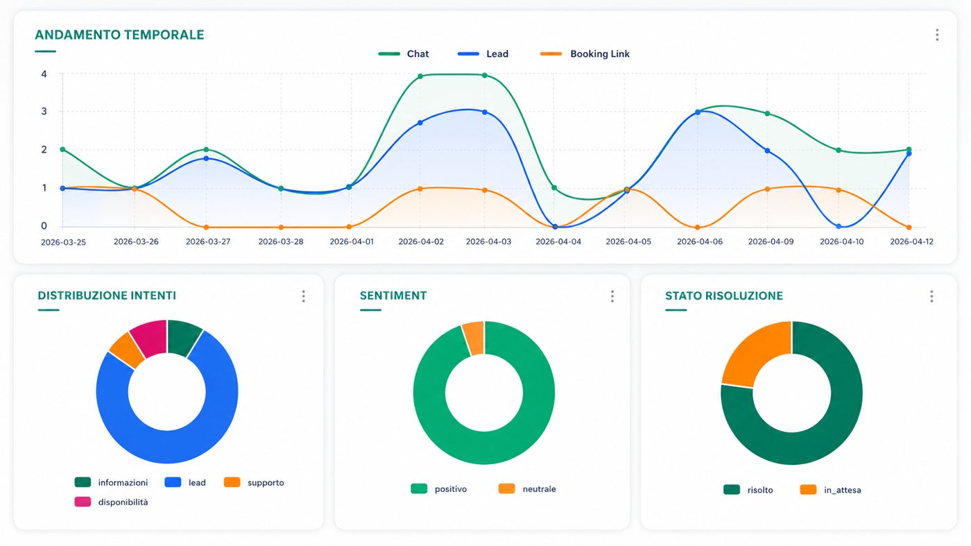Open the Distribuzione Intenti three-dot menu
This screenshot has width=971, height=546.
(303, 296)
